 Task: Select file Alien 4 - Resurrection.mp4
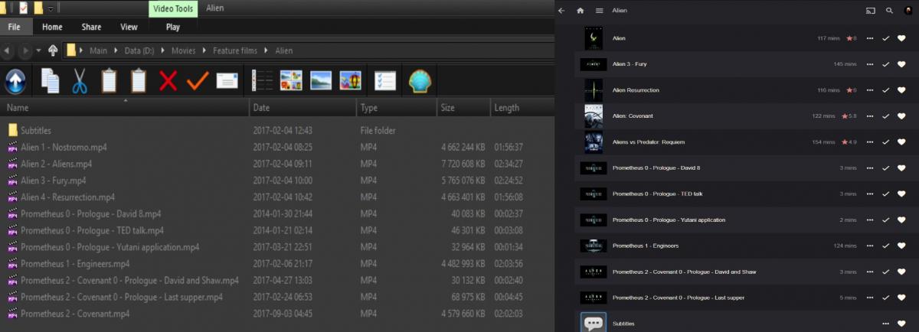(67, 197)
